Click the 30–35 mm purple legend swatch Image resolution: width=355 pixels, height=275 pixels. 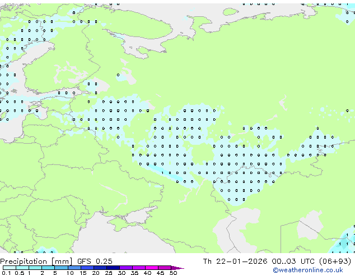(x=125, y=268)
